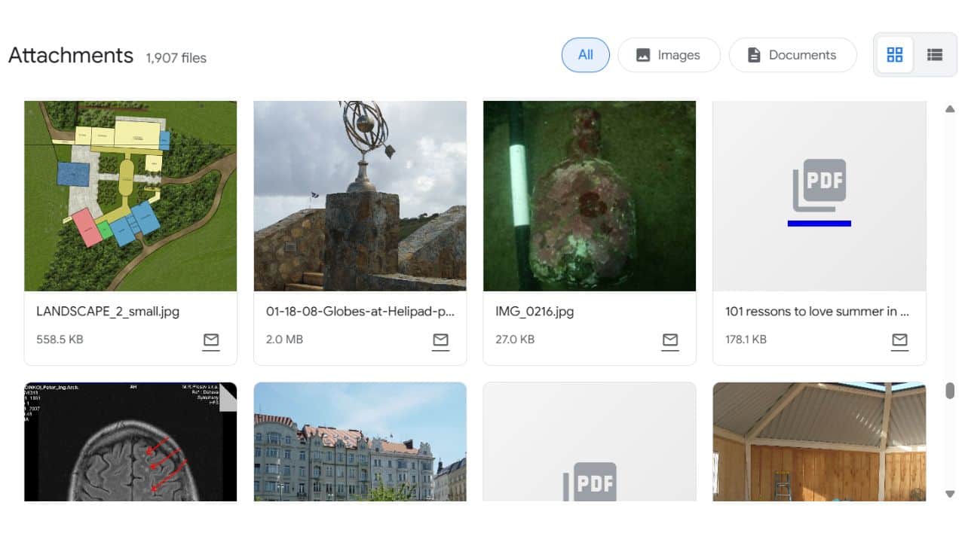The width and height of the screenshot is (965, 542).
Task: Open source email of IMG_0216.jpg
Action: (669, 340)
